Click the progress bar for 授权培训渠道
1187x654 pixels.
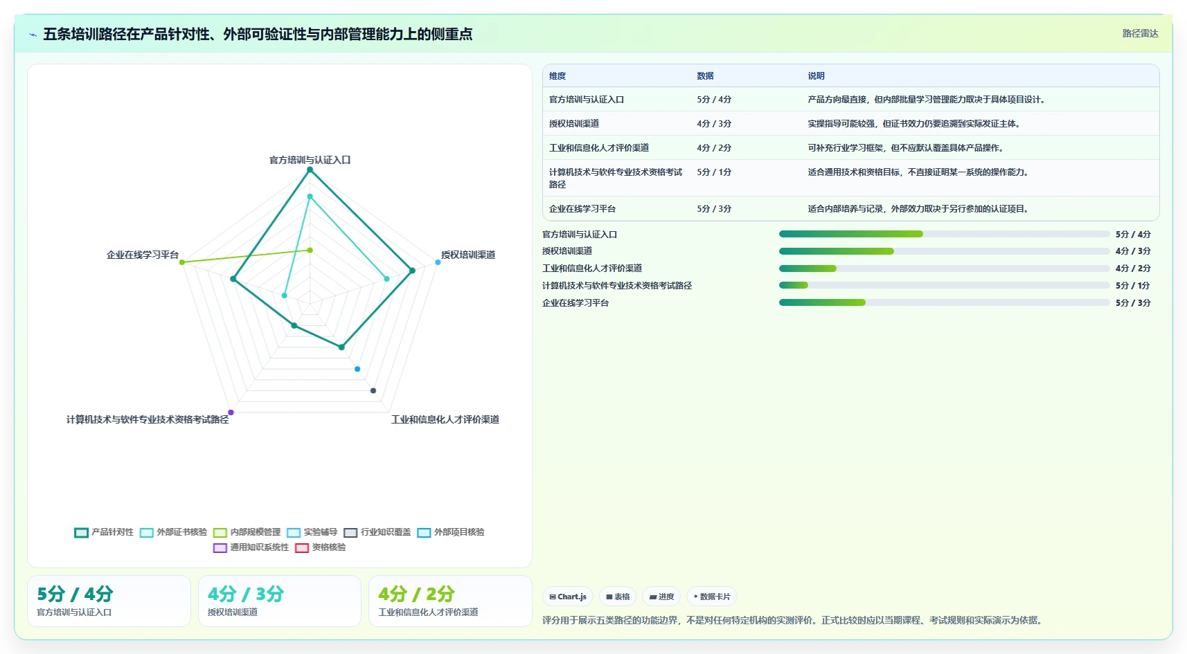[944, 251]
